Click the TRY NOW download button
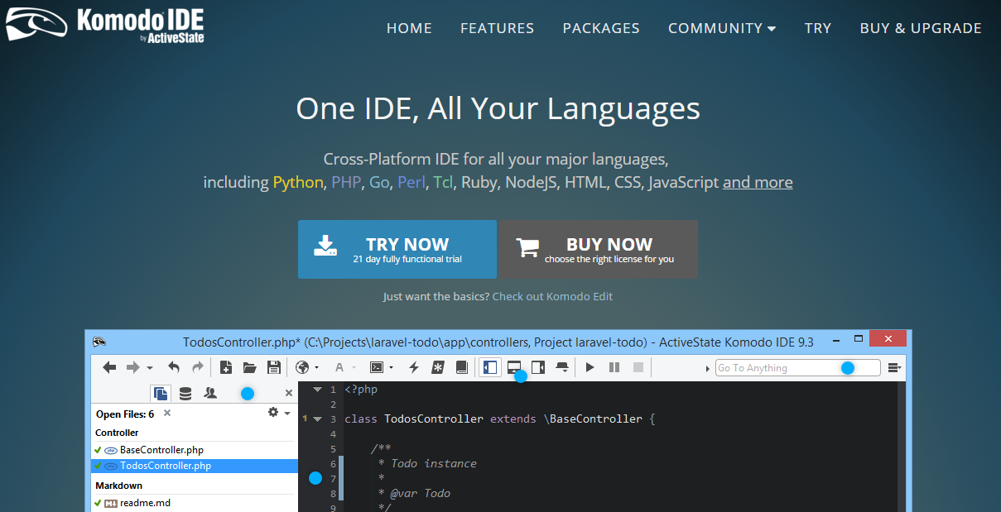Screen dimensions: 1001x512 (397, 249)
